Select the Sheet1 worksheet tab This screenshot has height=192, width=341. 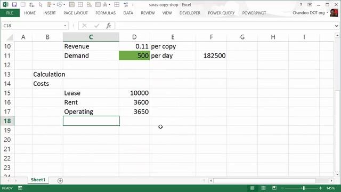(x=38, y=180)
